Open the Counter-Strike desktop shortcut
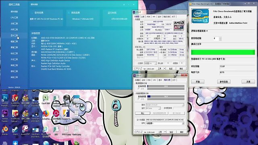The image size is (258, 145). [66, 114]
